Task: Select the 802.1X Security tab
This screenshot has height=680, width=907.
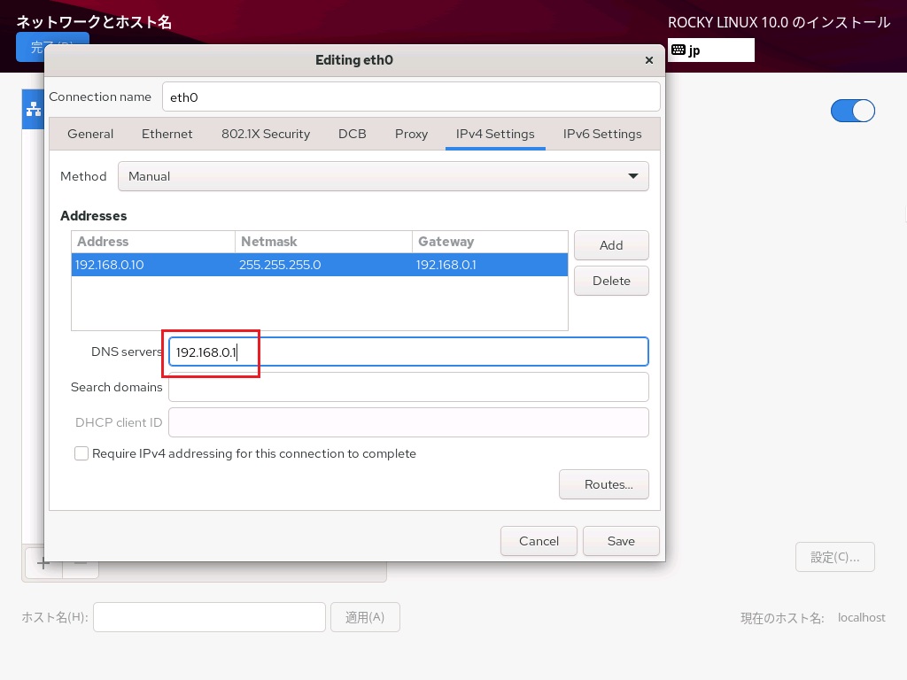Action: [265, 134]
